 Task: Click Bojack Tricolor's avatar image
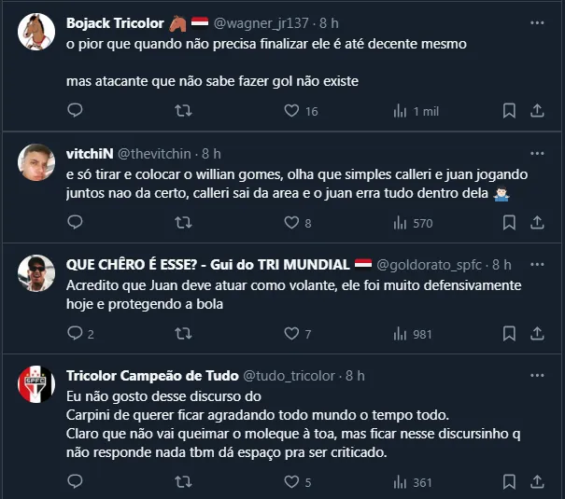coord(36,32)
